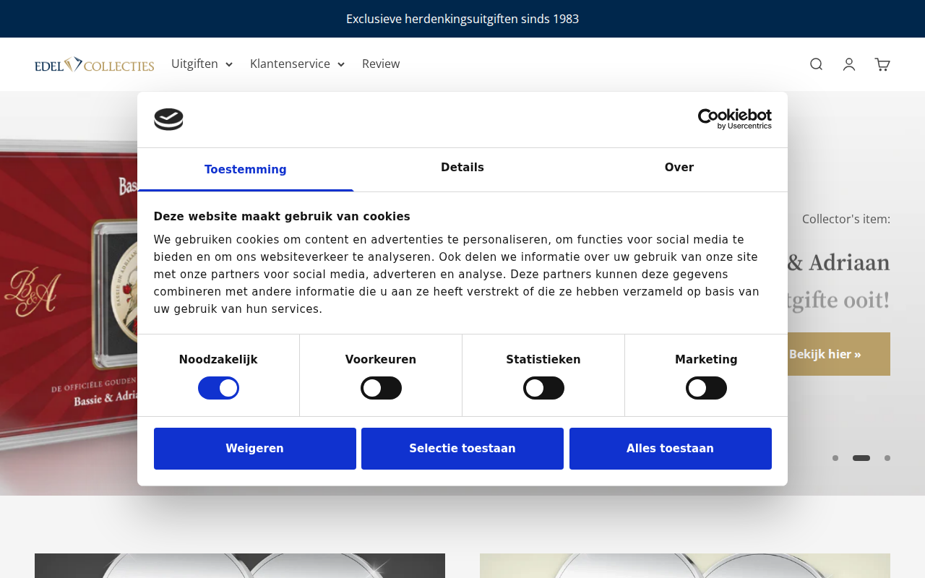This screenshot has width=925, height=578.
Task: Enable the Voorkeuren cookie switch
Action: (381, 388)
